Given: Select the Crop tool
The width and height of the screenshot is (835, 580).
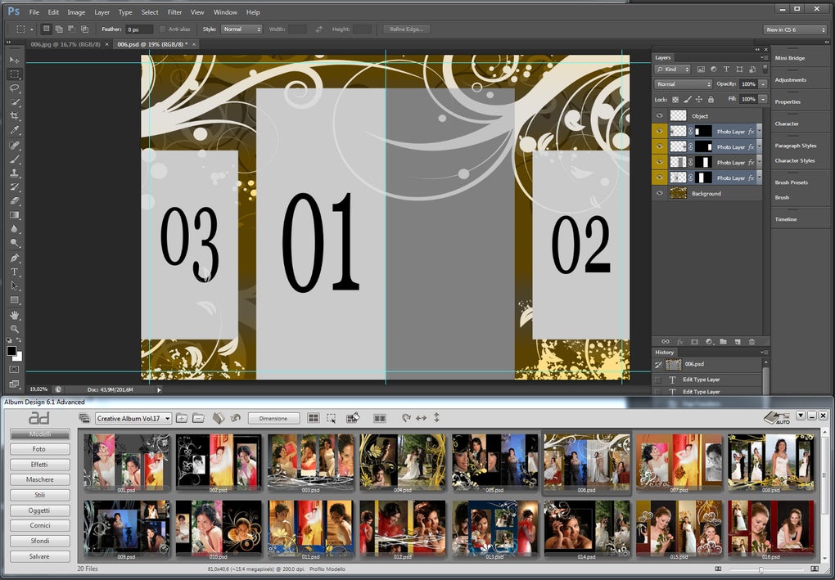Looking at the screenshot, I should point(15,116).
